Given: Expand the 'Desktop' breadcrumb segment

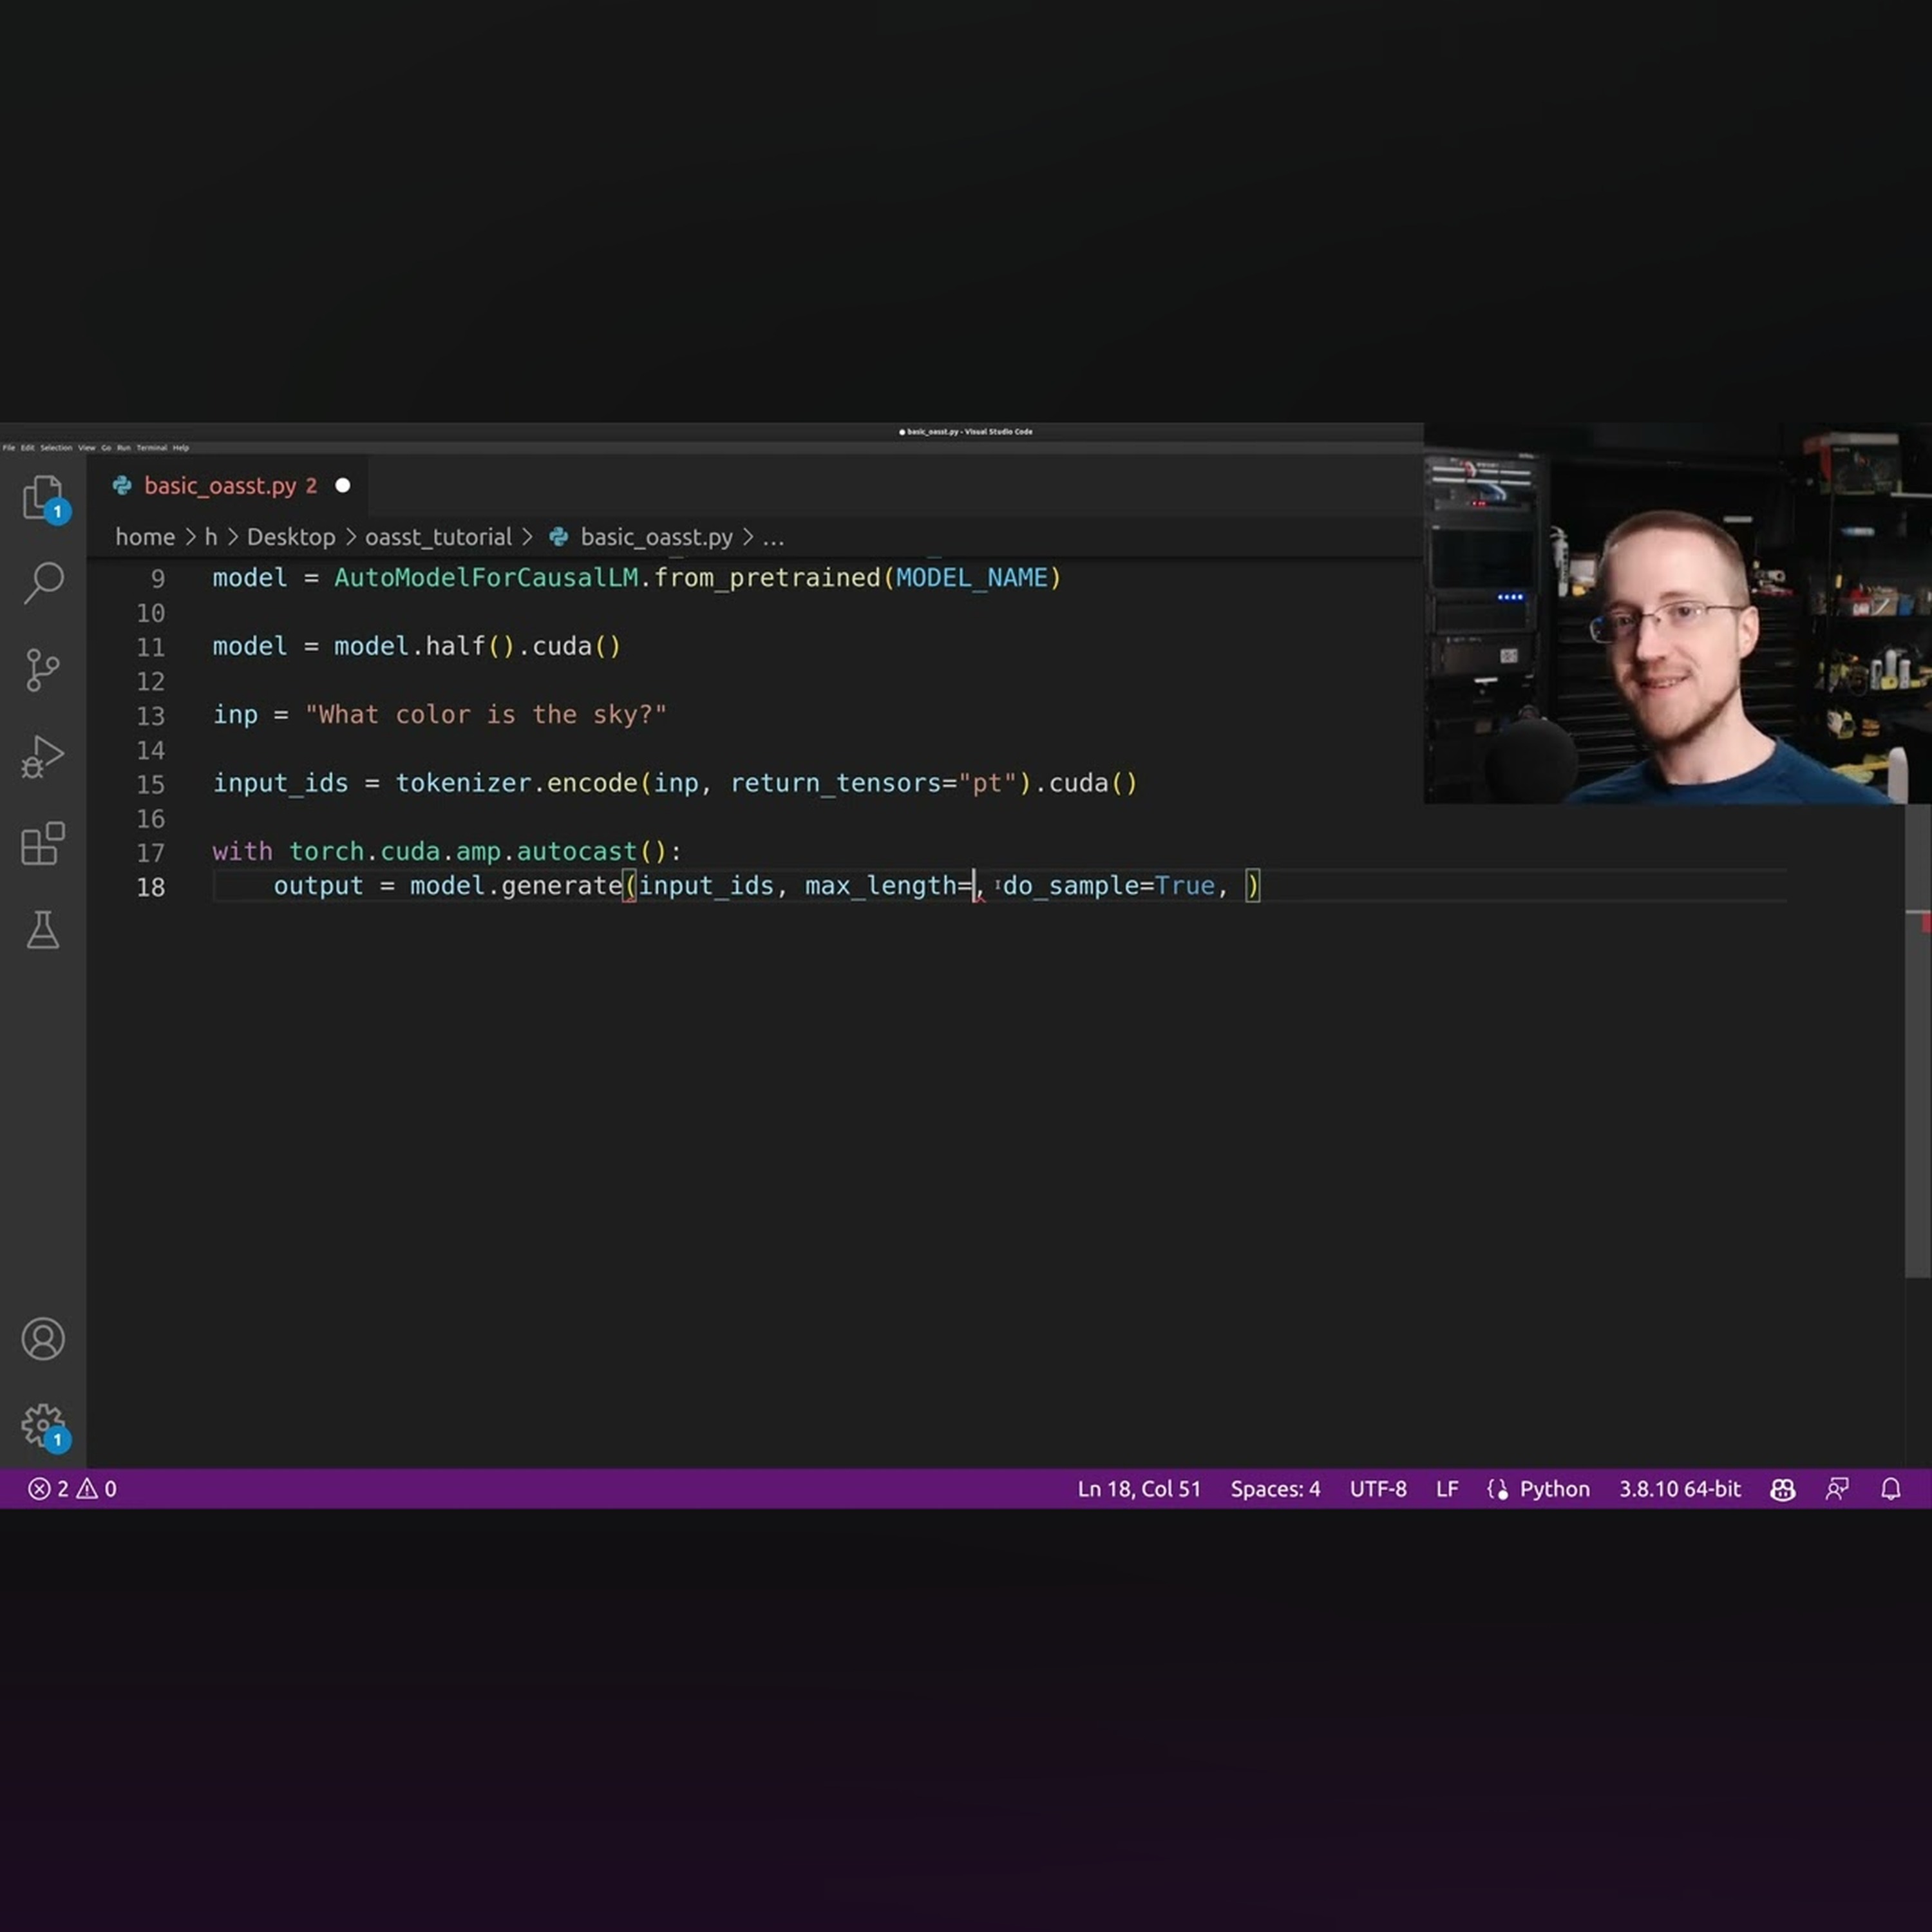Looking at the screenshot, I should [291, 537].
